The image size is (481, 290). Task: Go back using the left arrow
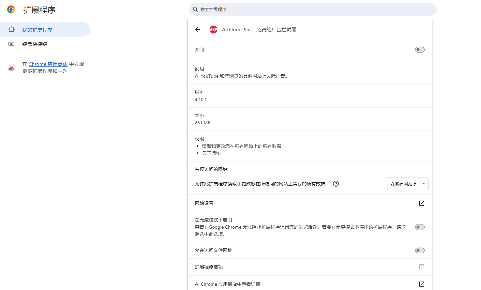coord(198,29)
